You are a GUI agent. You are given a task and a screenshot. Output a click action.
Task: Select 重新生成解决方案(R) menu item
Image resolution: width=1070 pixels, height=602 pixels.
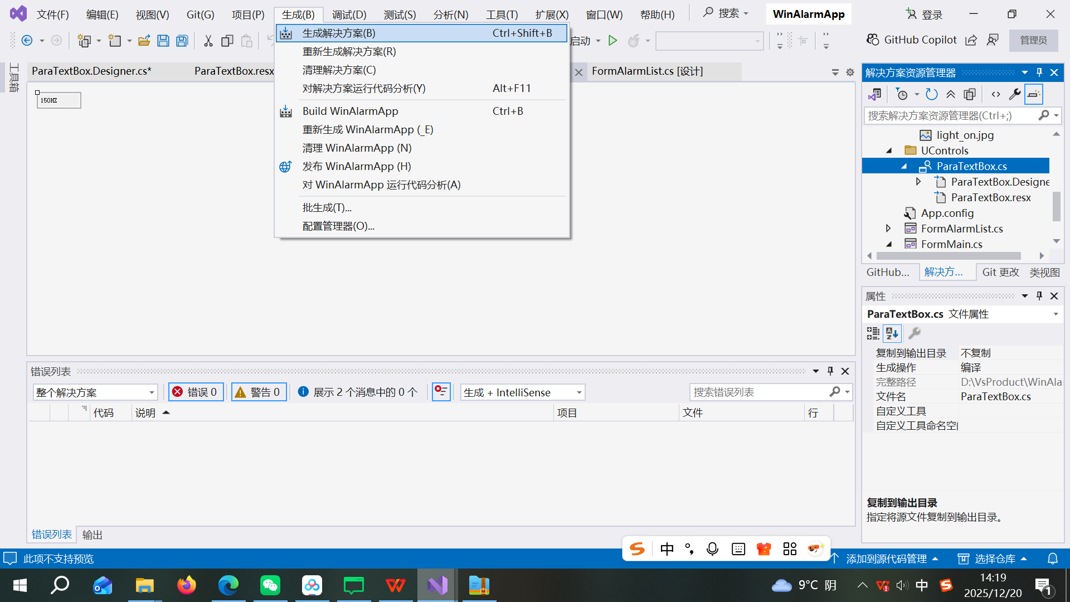click(349, 51)
